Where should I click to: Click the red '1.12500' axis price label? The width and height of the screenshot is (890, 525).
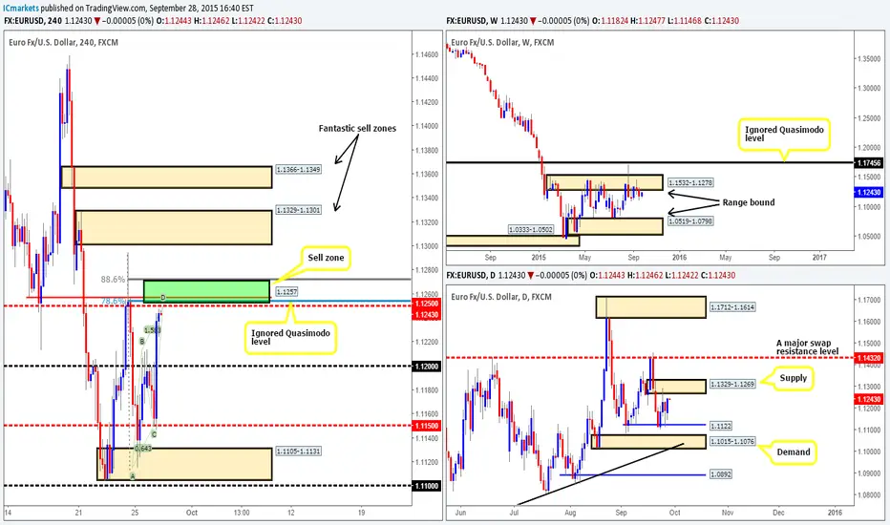[426, 304]
